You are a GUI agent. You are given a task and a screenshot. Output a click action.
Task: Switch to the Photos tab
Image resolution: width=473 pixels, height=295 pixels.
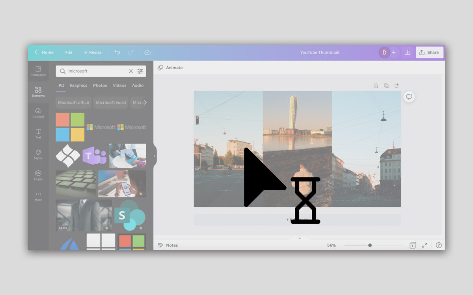point(100,85)
